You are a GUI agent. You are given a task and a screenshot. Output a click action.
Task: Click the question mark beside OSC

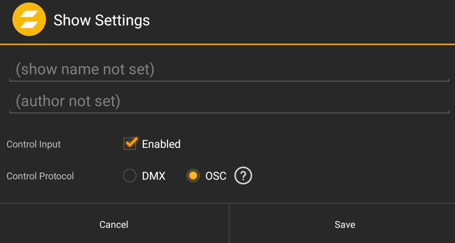click(243, 176)
